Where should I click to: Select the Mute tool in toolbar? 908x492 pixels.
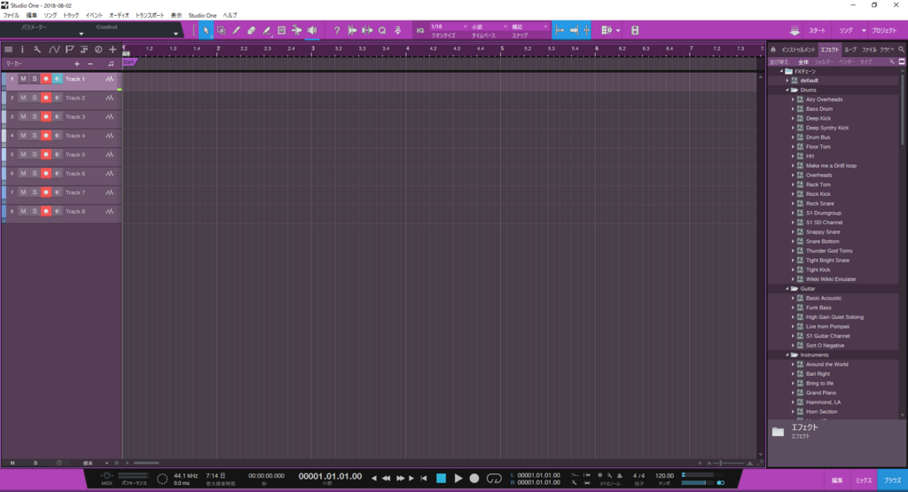pos(281,30)
